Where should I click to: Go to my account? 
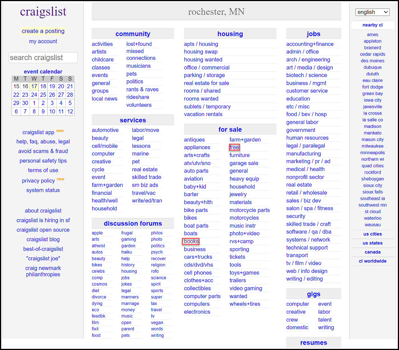tap(43, 41)
